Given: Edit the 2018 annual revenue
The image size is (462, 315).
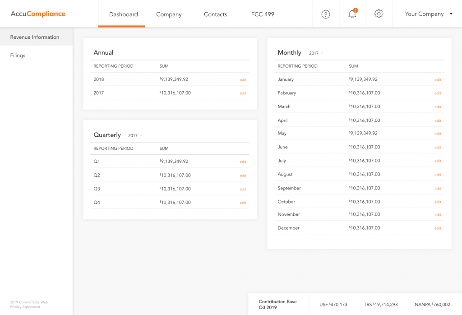Looking at the screenshot, I should click(x=243, y=79).
